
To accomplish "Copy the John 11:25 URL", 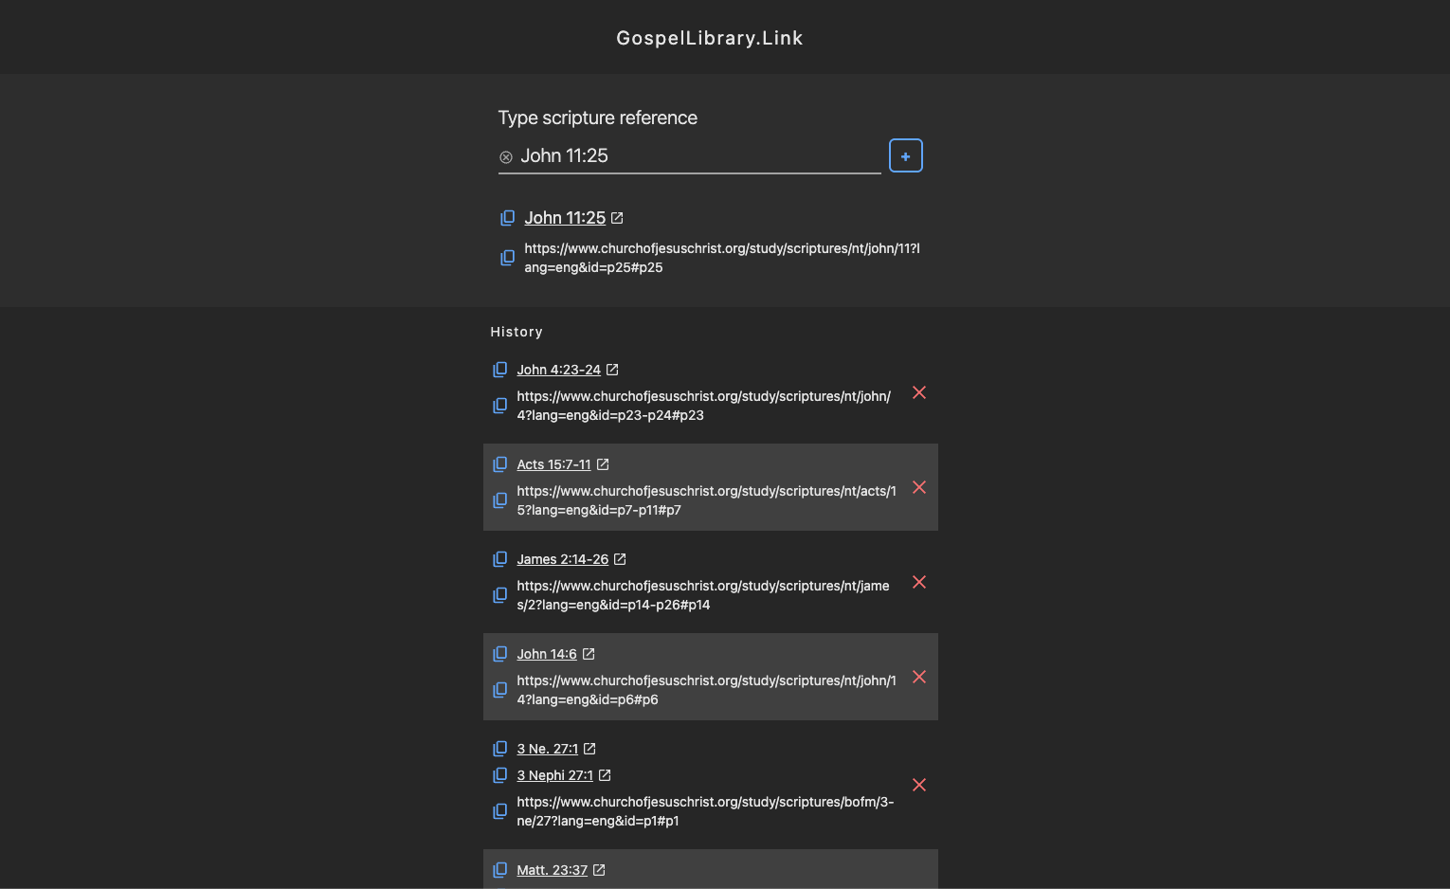I will tap(508, 258).
